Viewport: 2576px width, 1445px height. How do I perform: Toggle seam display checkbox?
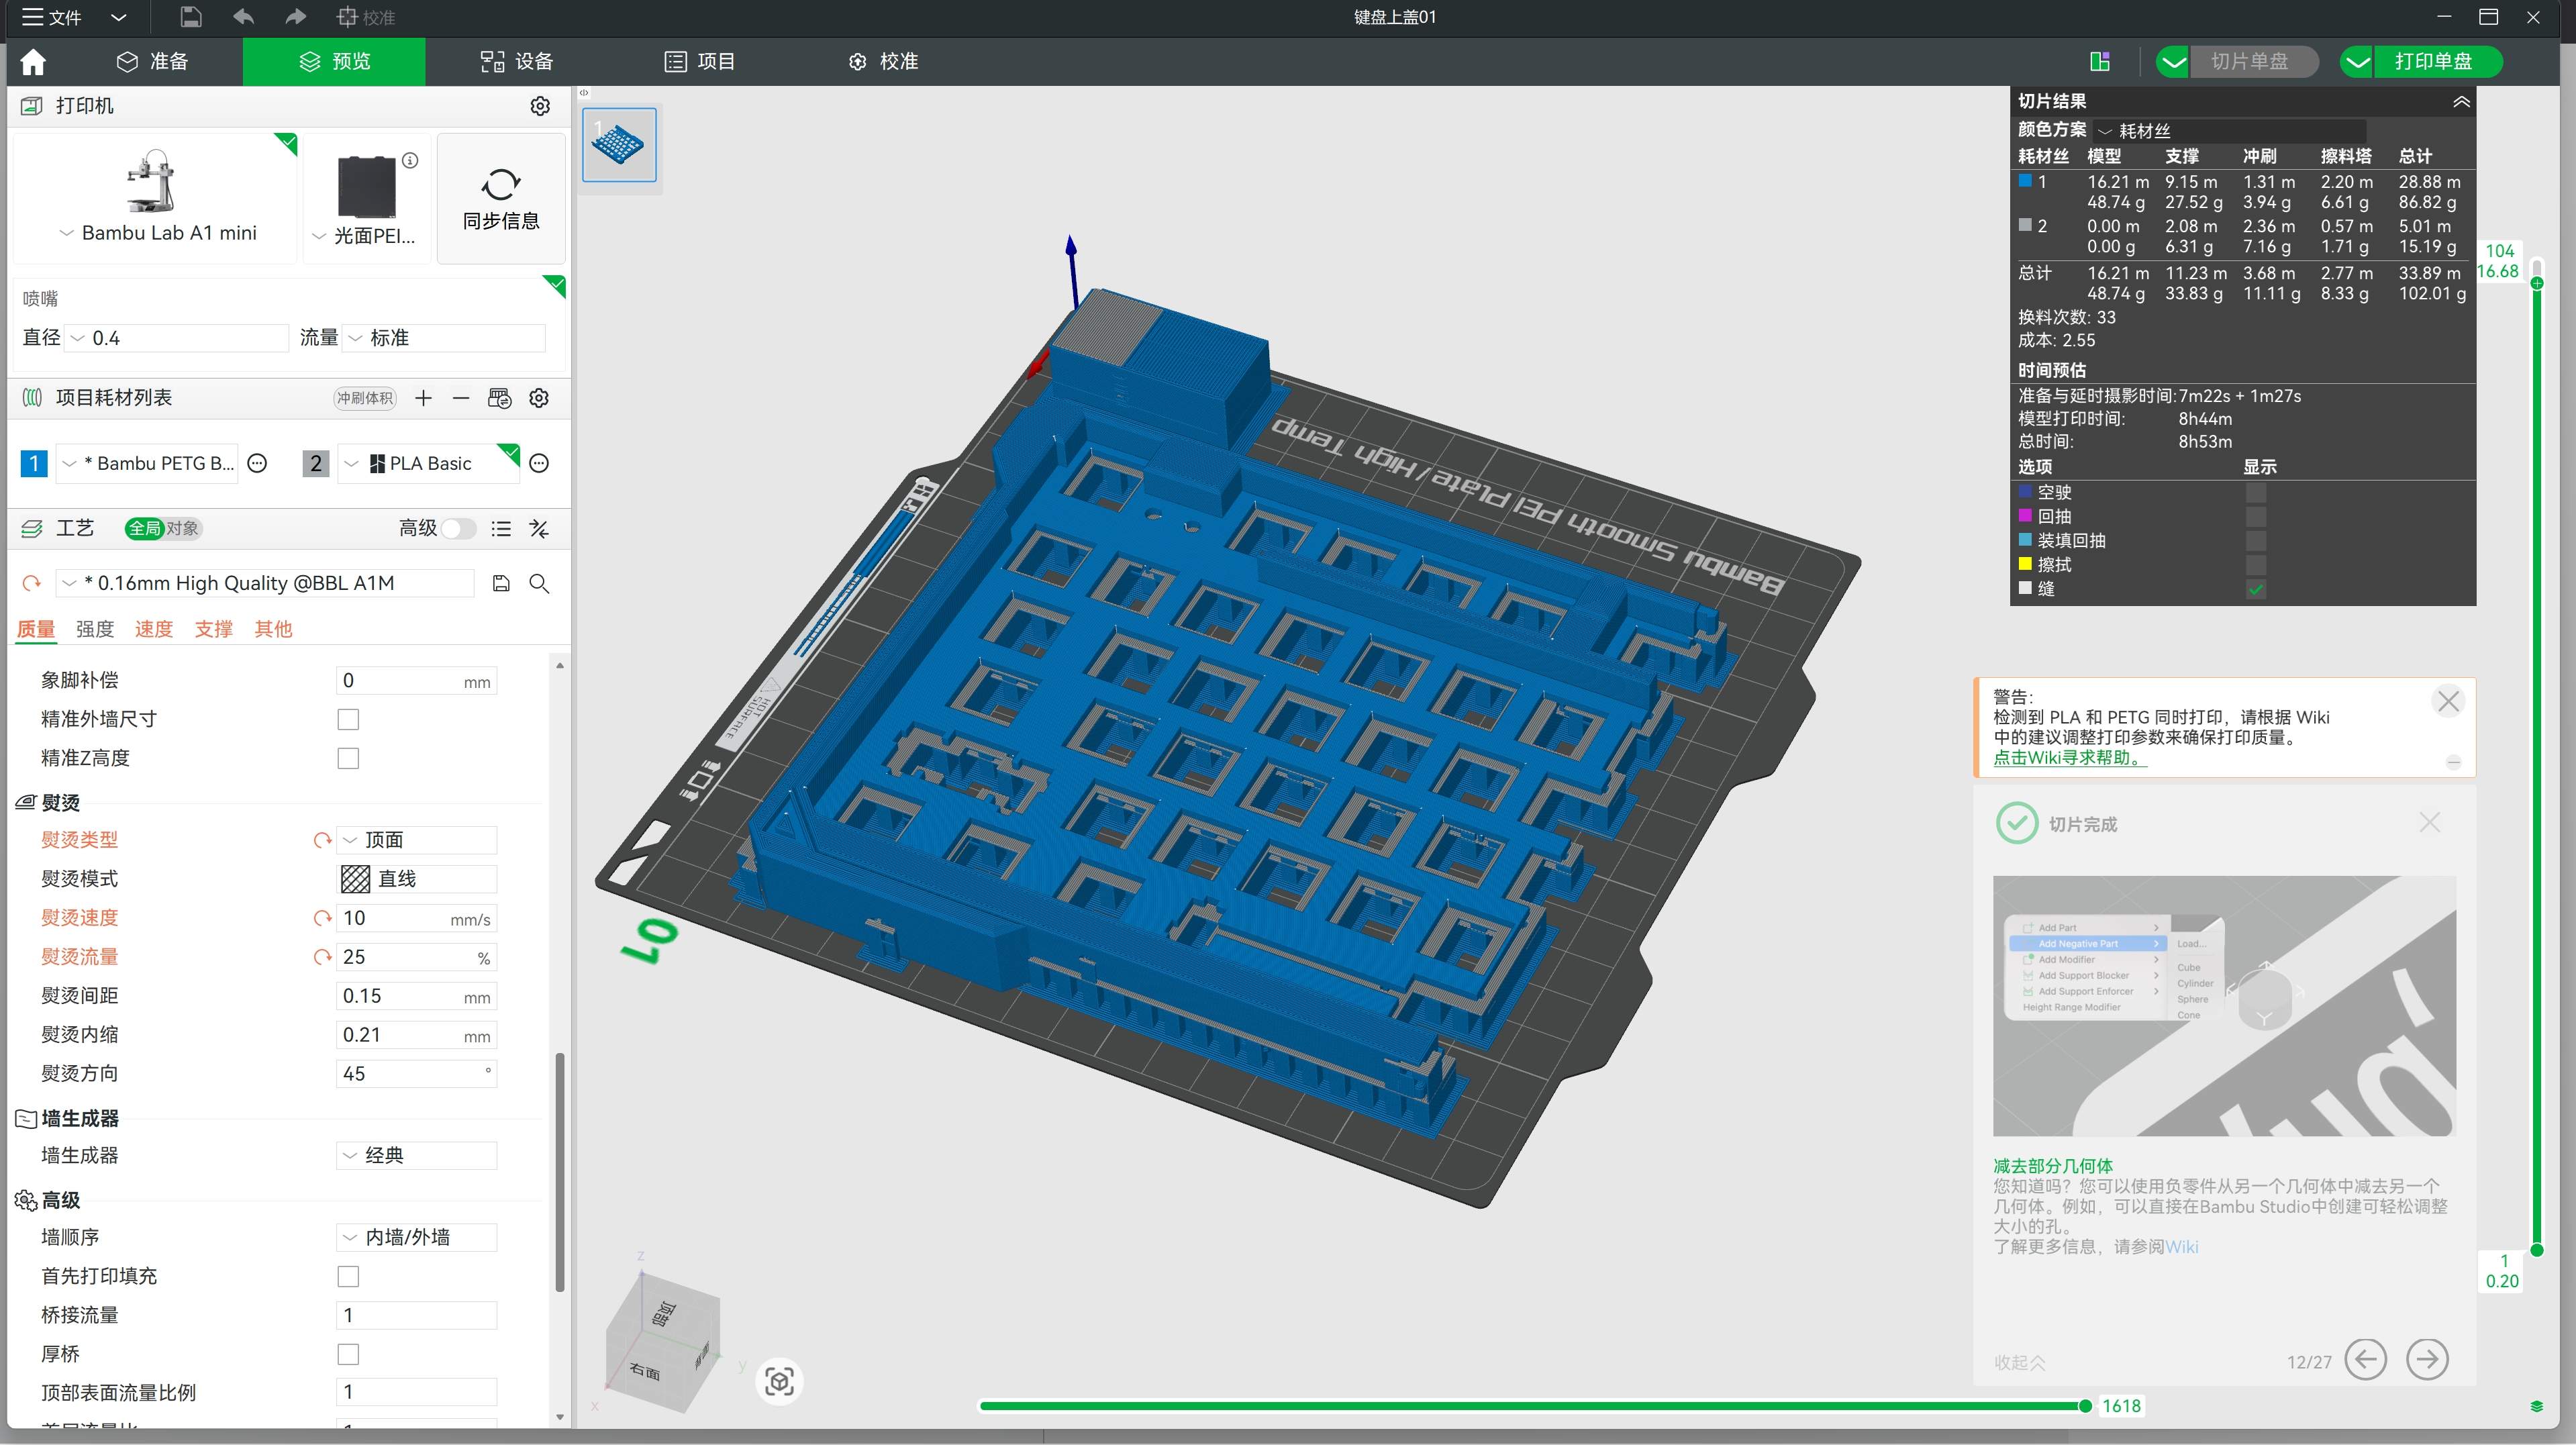pyautogui.click(x=2256, y=589)
